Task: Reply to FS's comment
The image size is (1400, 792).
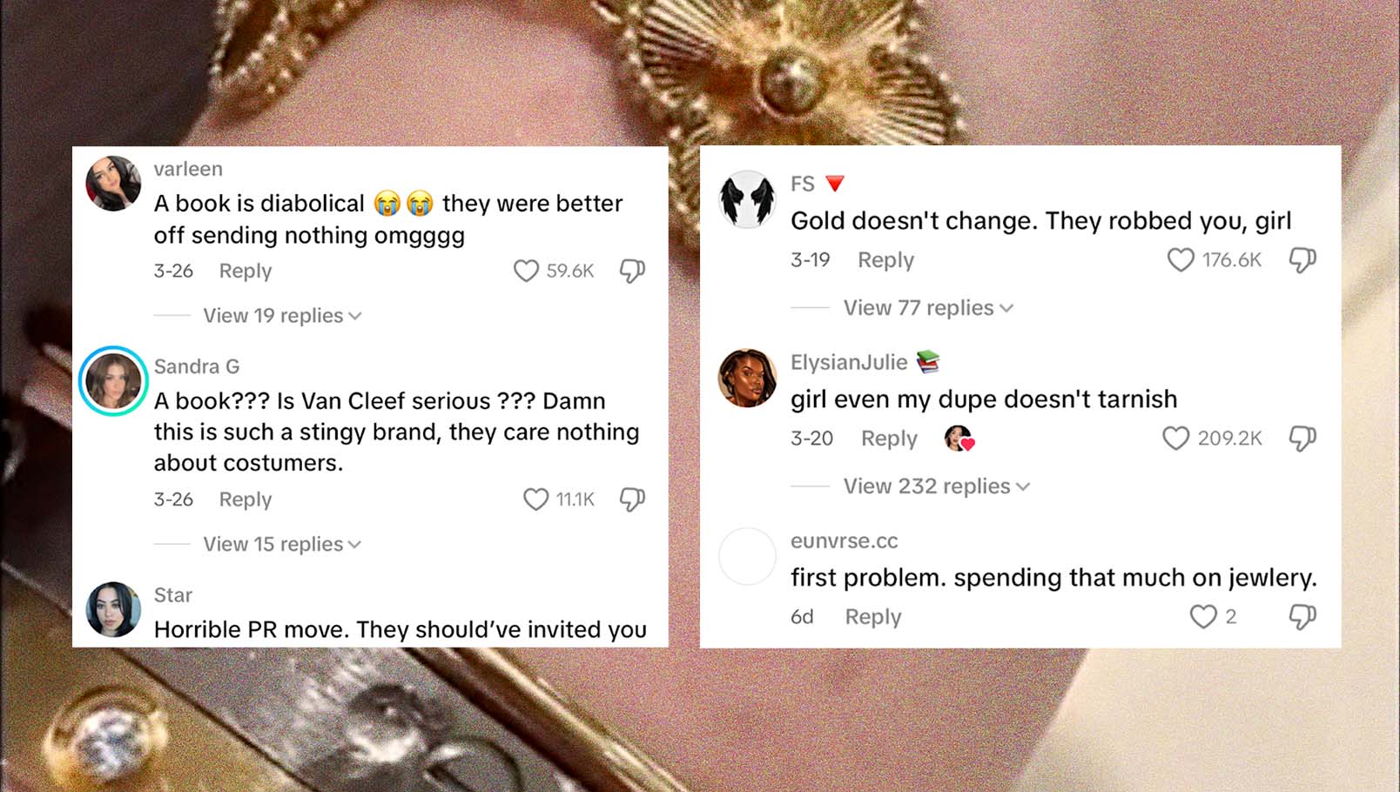Action: (885, 259)
